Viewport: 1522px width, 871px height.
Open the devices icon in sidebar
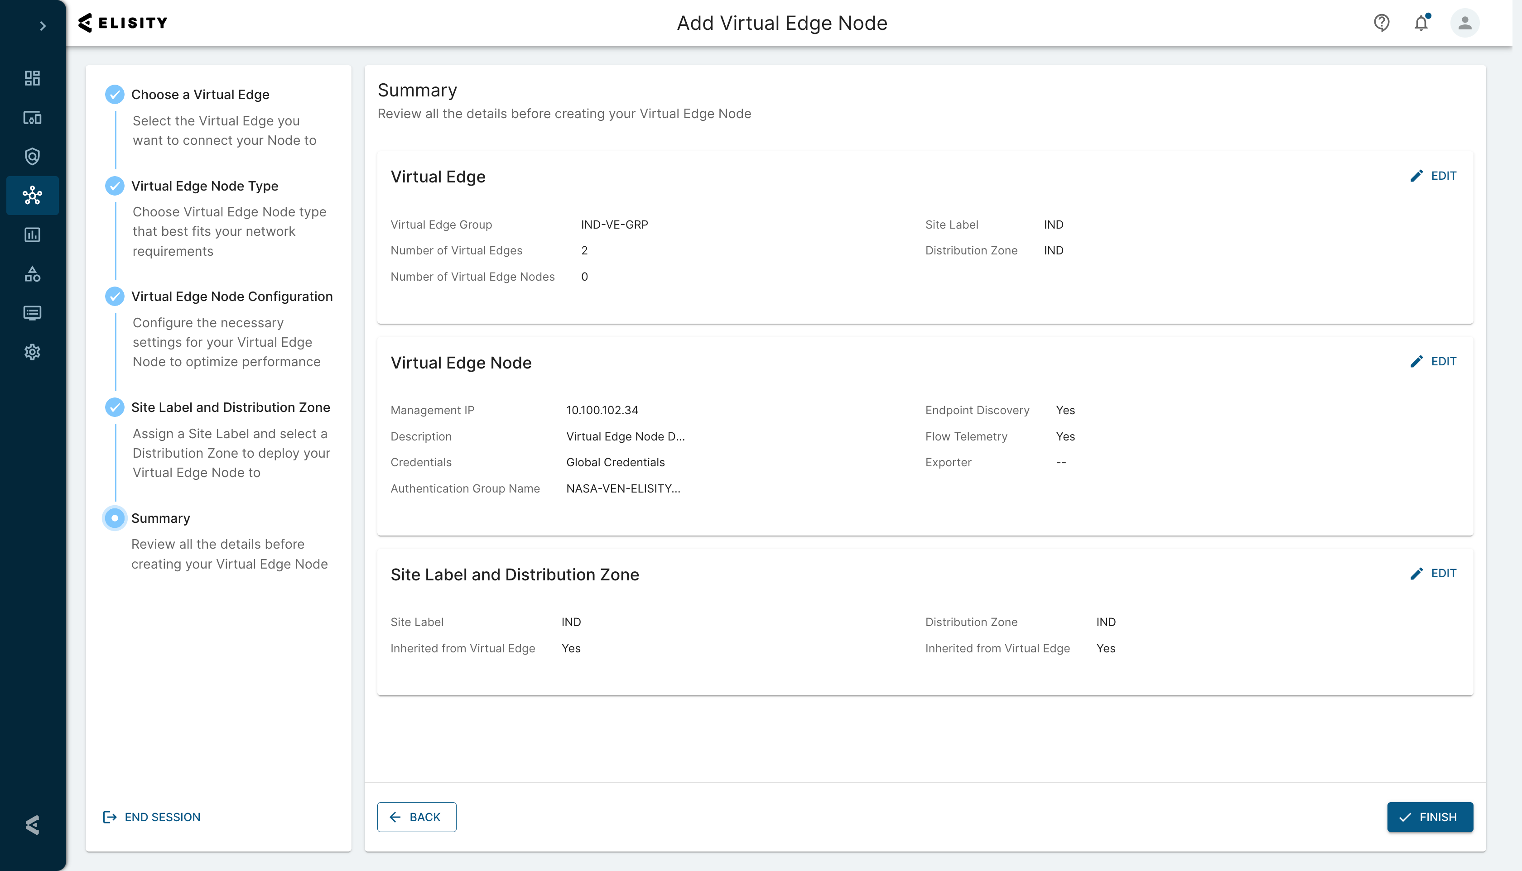(32, 117)
